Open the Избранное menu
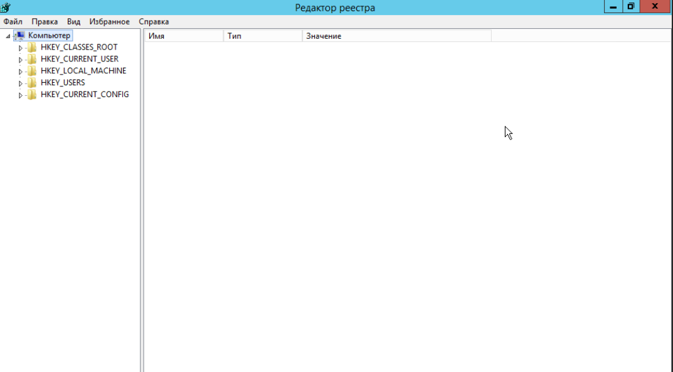 click(109, 22)
